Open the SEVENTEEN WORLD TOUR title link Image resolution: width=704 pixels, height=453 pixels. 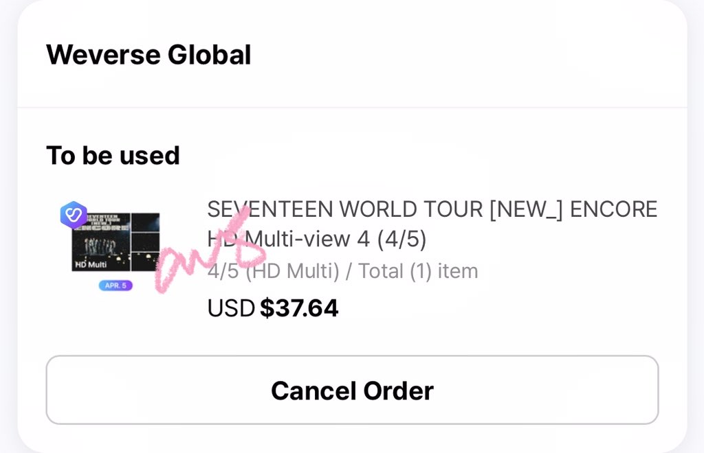(x=432, y=209)
